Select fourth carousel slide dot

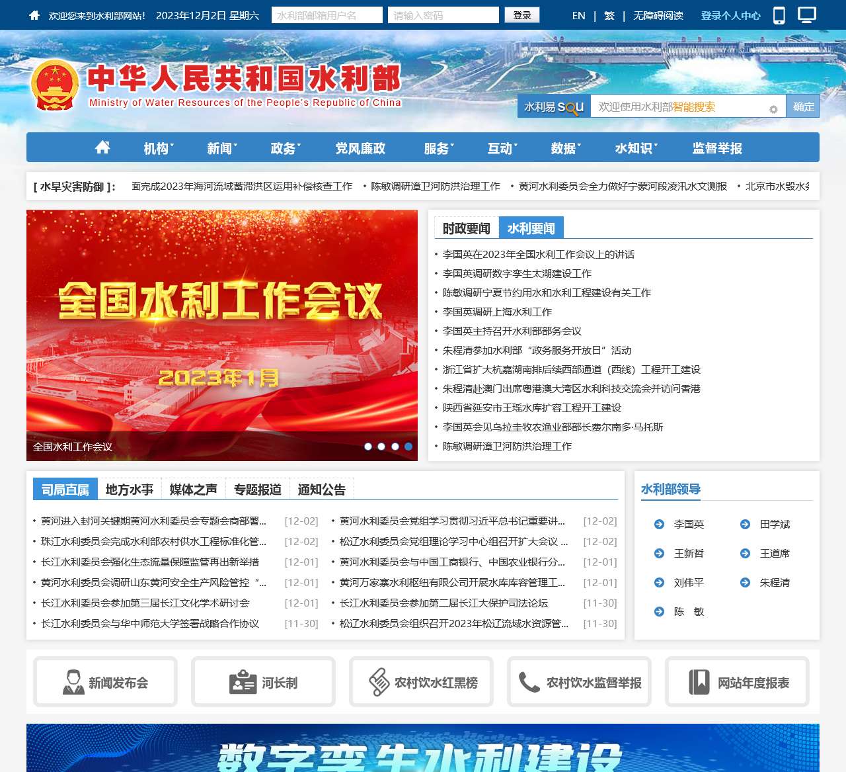(x=408, y=447)
